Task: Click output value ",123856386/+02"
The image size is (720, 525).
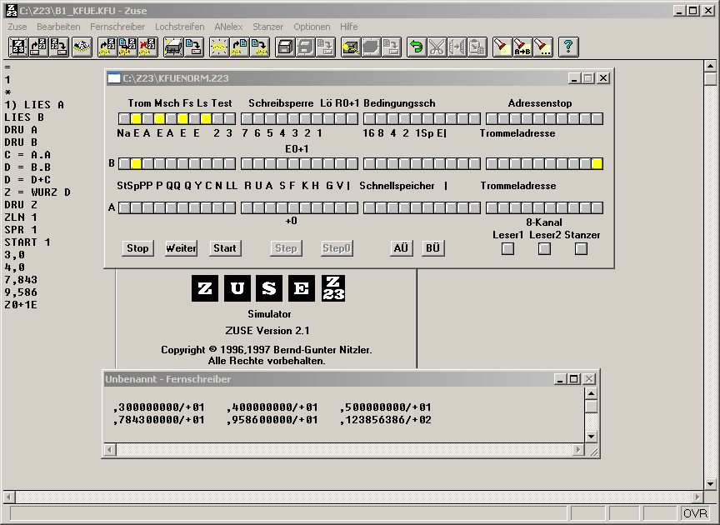Action: [386, 420]
